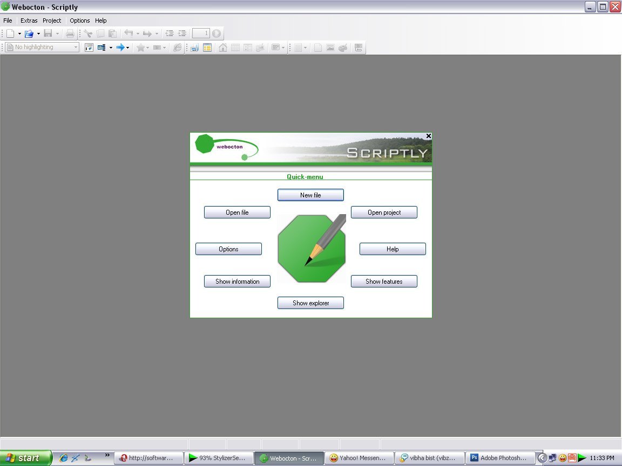Switch to Adobe Photoshop in the taskbar

tap(499, 458)
